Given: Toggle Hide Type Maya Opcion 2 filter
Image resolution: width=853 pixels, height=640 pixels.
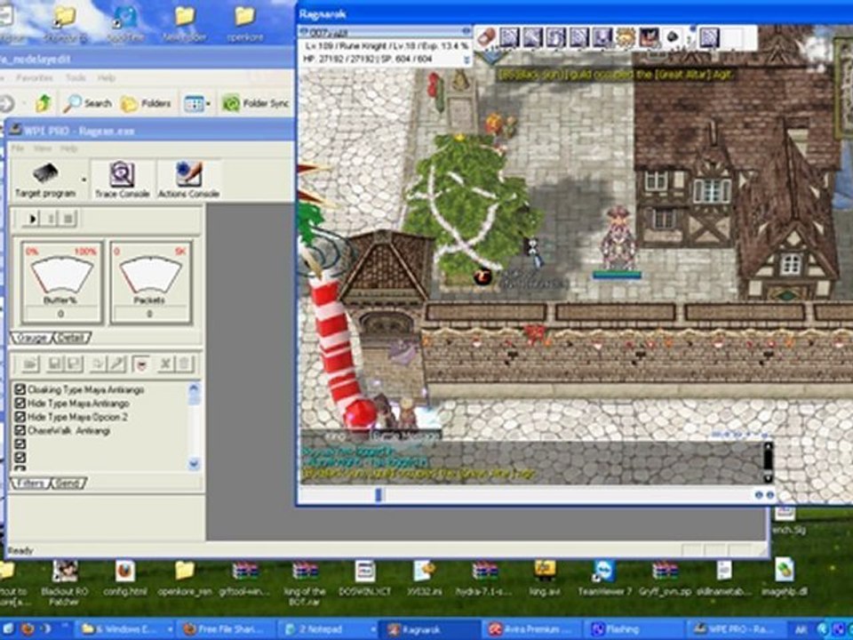Looking at the screenshot, I should pyautogui.click(x=20, y=417).
